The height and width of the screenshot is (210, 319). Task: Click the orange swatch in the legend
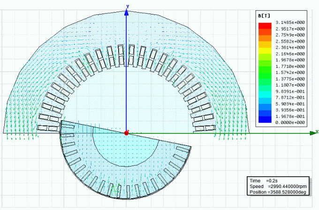point(265,36)
